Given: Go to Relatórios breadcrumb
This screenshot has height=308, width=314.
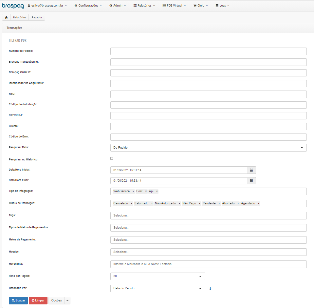Looking at the screenshot, I should [x=19, y=17].
